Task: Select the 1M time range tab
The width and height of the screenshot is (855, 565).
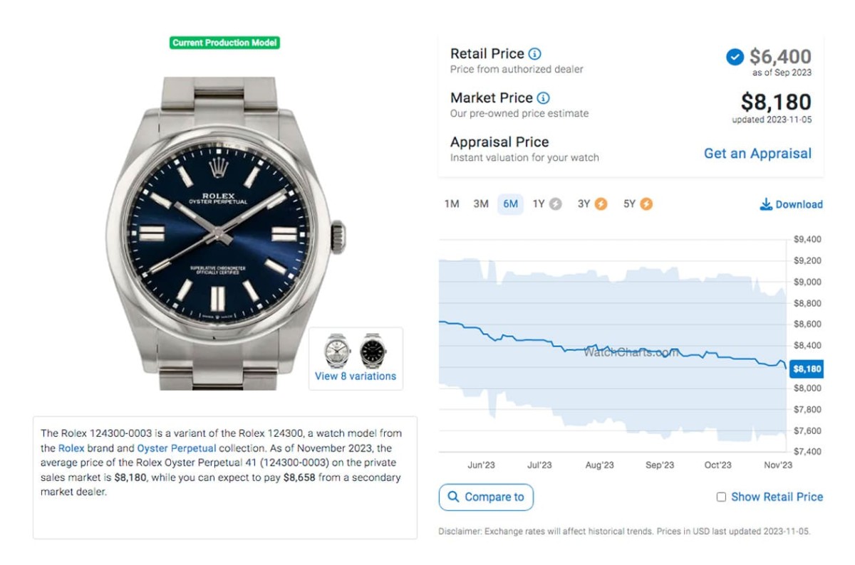Action: coord(452,204)
